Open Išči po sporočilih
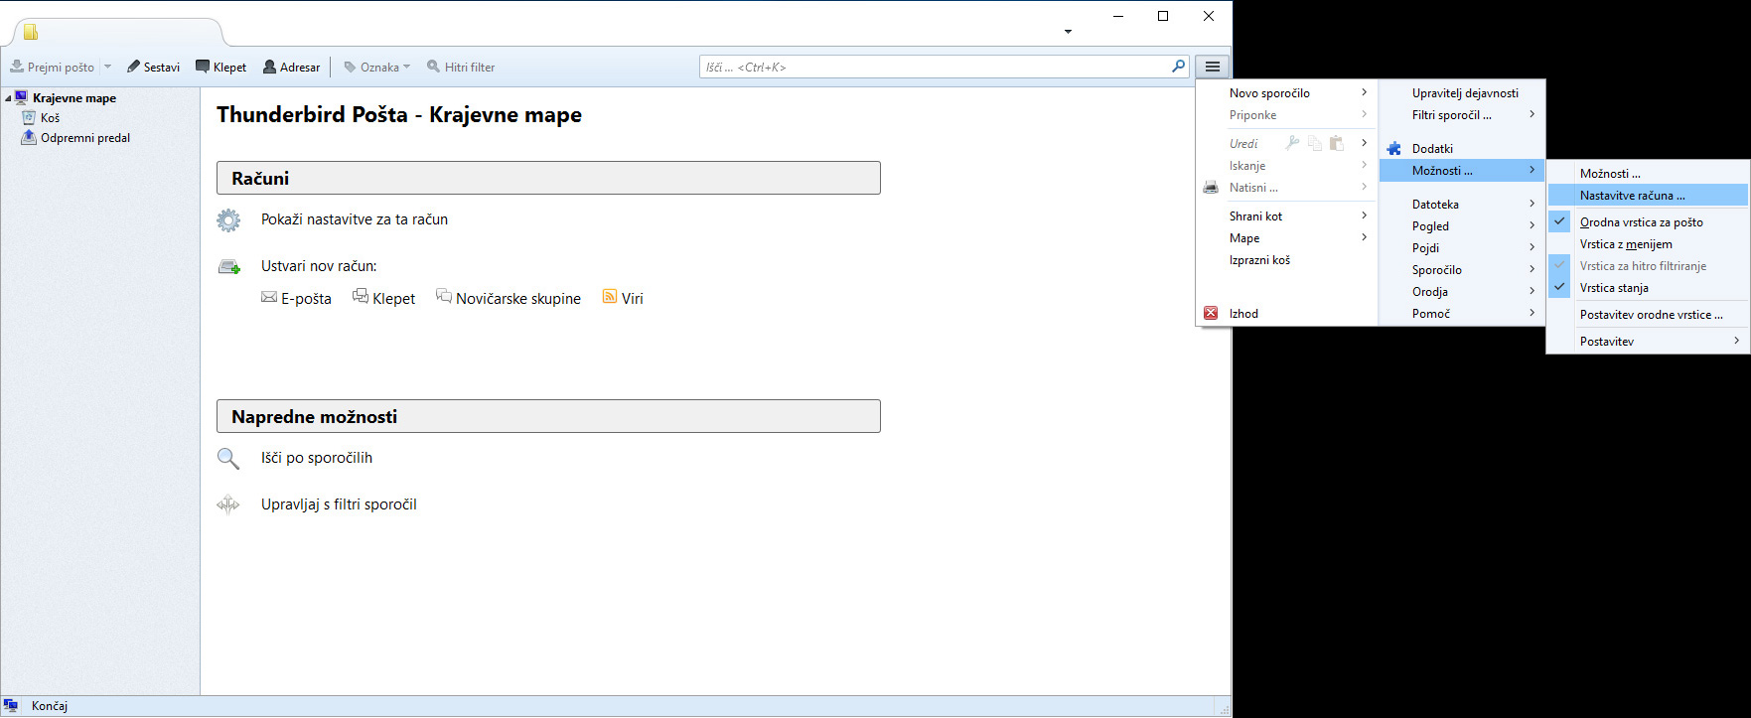 click(317, 458)
